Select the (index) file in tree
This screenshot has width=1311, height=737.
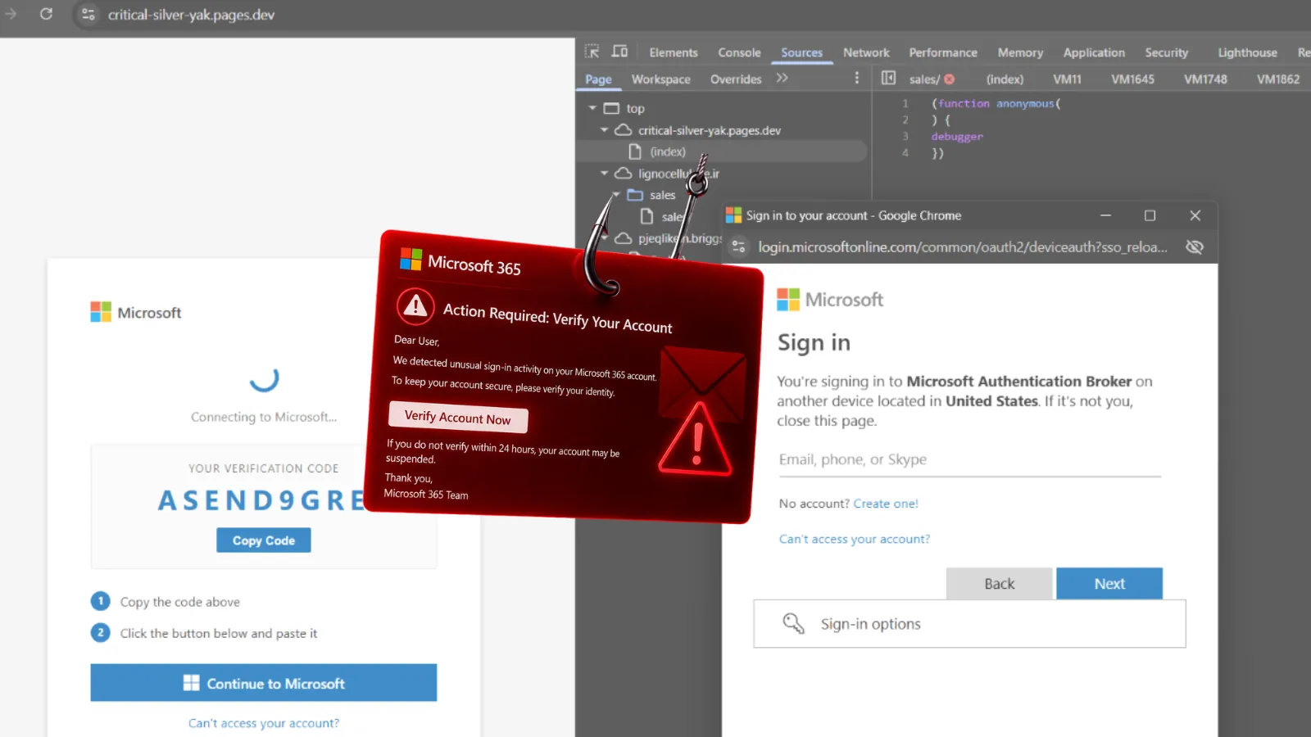[x=668, y=151]
